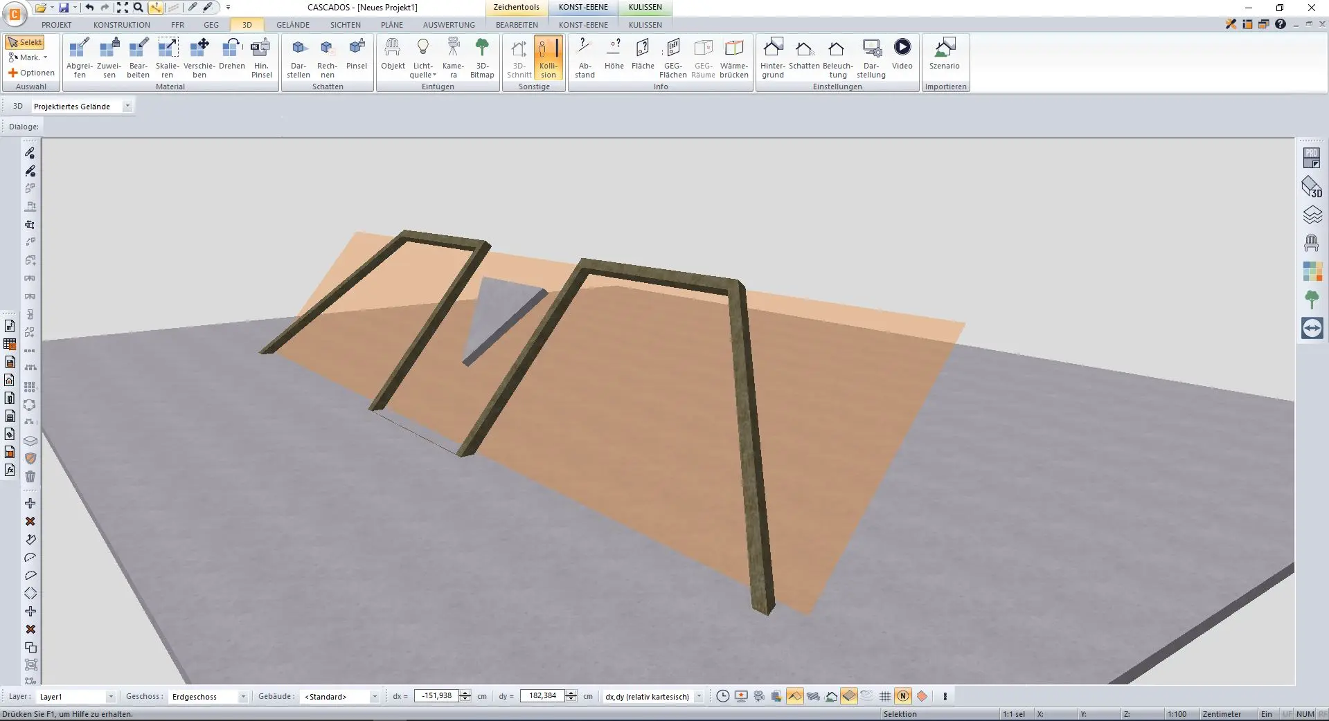Click the Optionen button
The height and width of the screenshot is (721, 1329).
[x=31, y=73]
